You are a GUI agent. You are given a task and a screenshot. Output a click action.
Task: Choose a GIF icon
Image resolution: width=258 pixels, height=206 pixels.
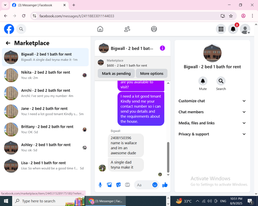click(x=127, y=185)
